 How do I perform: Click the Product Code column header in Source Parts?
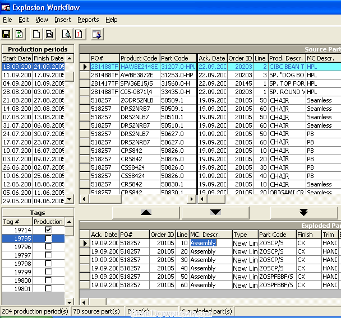(140, 58)
